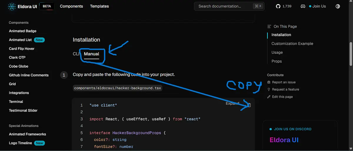Jump to the Props section
Screen dimensions: 353x151
pyautogui.click(x=277, y=61)
